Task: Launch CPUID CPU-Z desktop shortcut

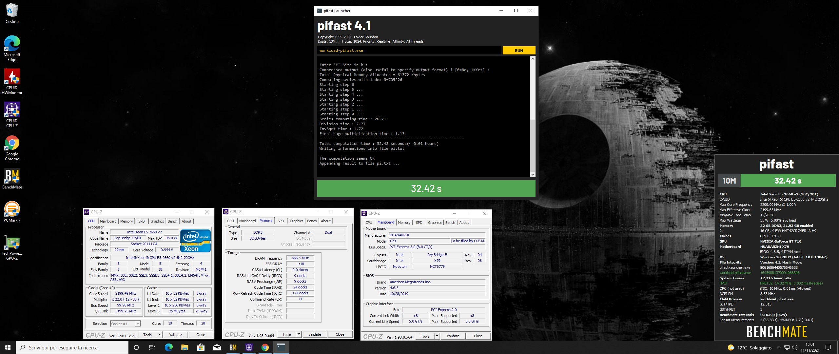Action: click(x=12, y=115)
